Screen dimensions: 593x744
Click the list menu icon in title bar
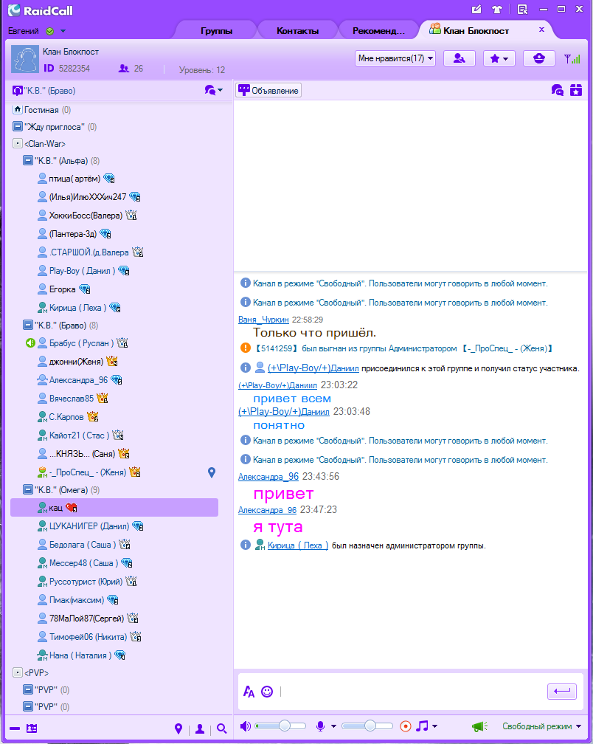pos(522,9)
